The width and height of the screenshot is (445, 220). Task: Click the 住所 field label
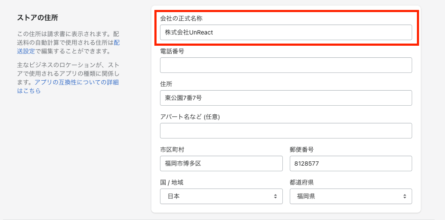pos(166,84)
